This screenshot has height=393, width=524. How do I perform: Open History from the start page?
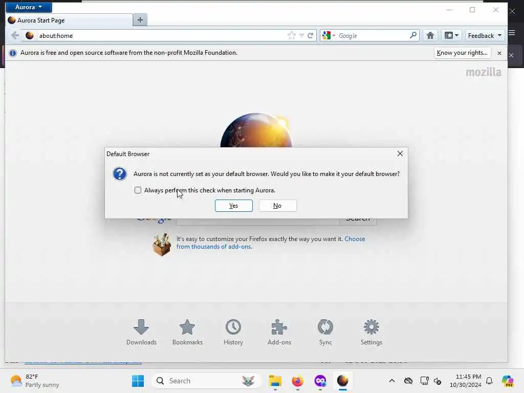tap(233, 332)
